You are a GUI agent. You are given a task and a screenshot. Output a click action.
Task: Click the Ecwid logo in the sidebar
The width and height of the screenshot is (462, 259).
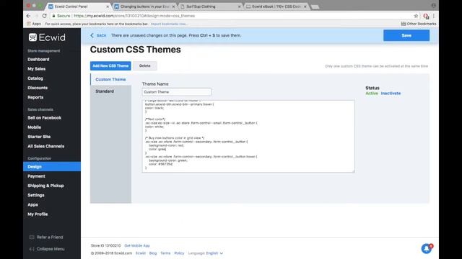point(47,37)
